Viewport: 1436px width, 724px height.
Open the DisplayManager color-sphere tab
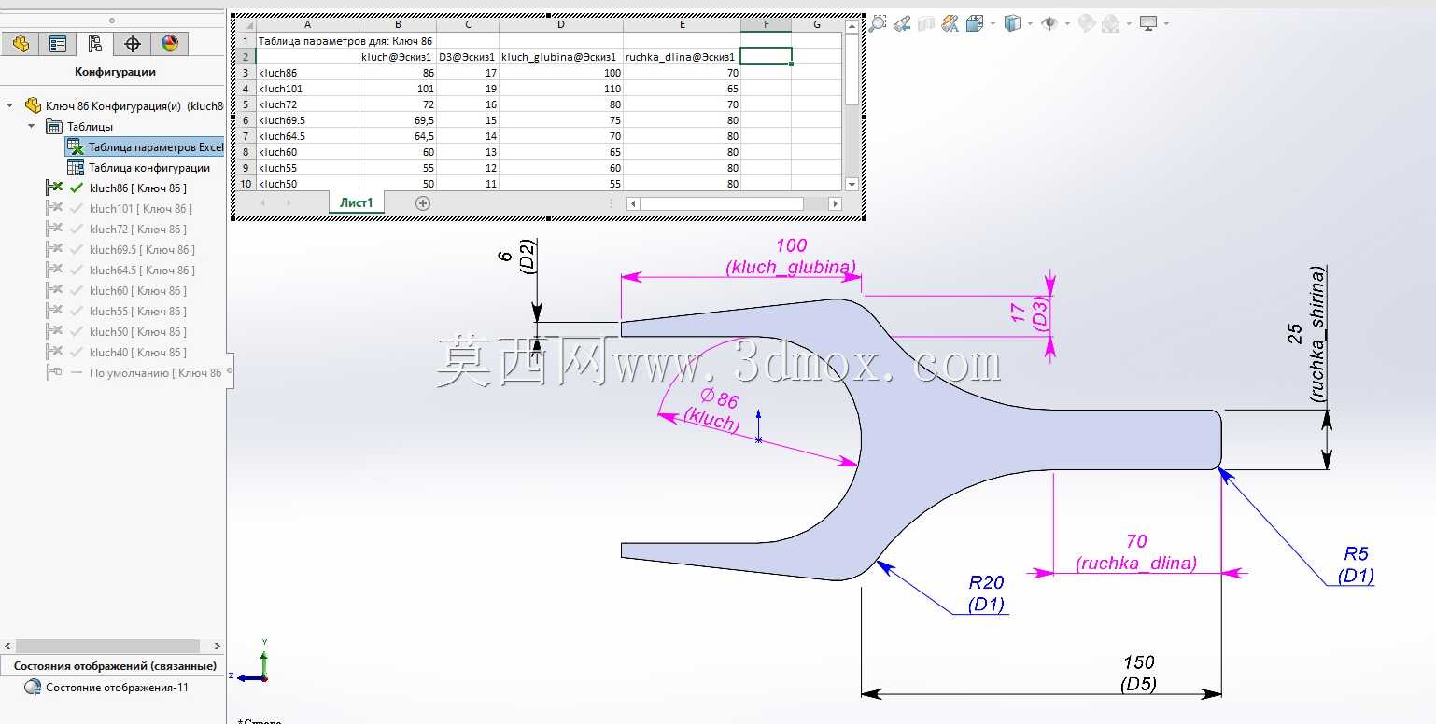coord(169,43)
